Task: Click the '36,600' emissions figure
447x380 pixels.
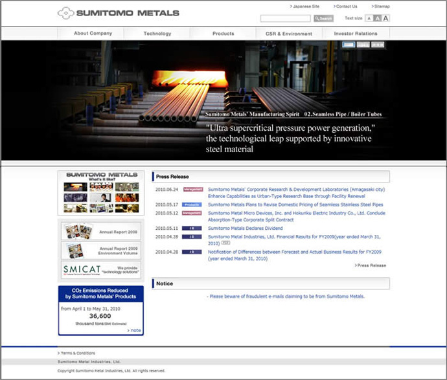Action: (100, 316)
